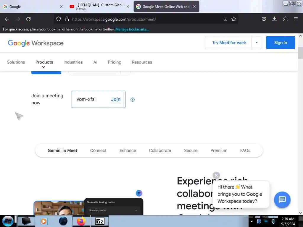Viewport: 303px width, 227px height.
Task: Open tracking protection shield icon
Action: [59, 19]
